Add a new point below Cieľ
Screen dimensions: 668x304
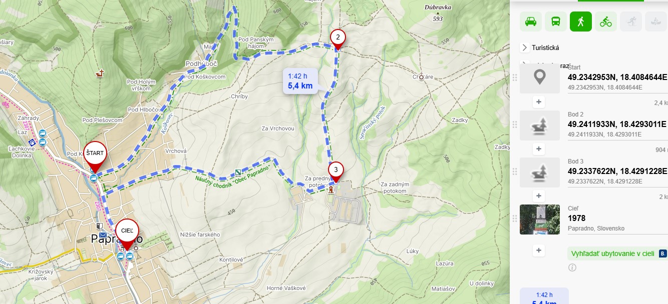pos(539,250)
